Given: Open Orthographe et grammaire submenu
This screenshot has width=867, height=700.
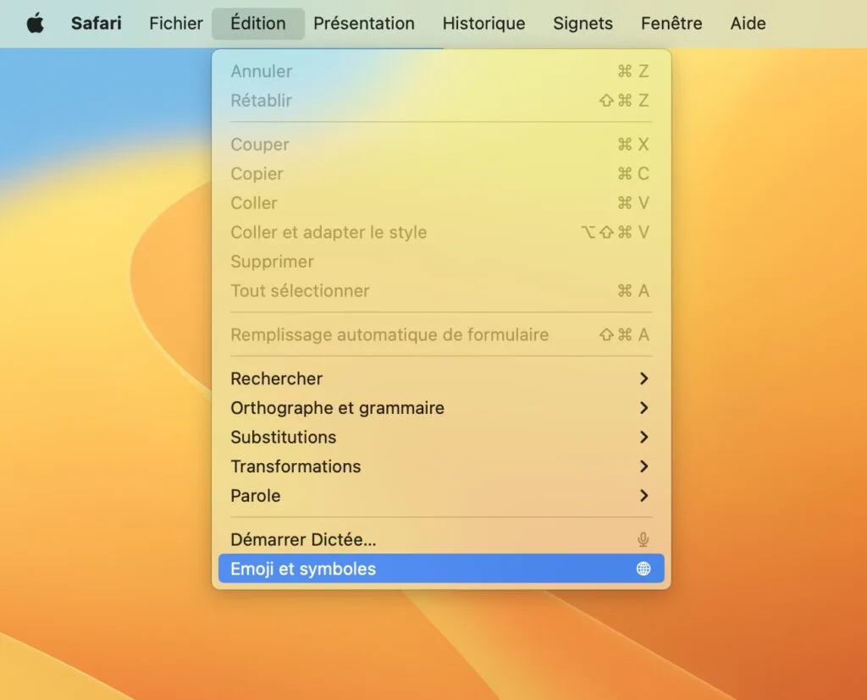Looking at the screenshot, I should [441, 408].
